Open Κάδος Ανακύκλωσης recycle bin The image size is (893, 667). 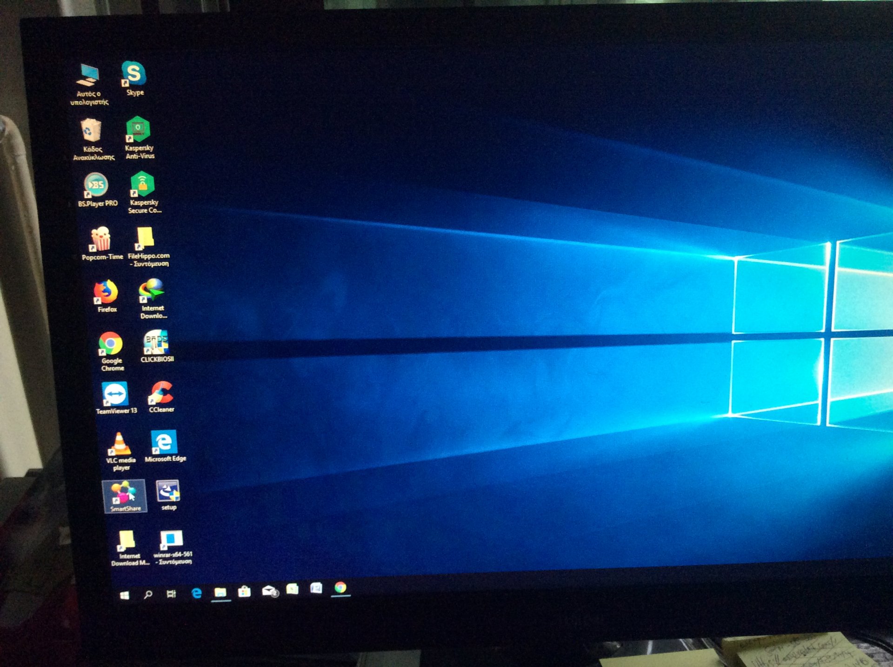pos(92,139)
